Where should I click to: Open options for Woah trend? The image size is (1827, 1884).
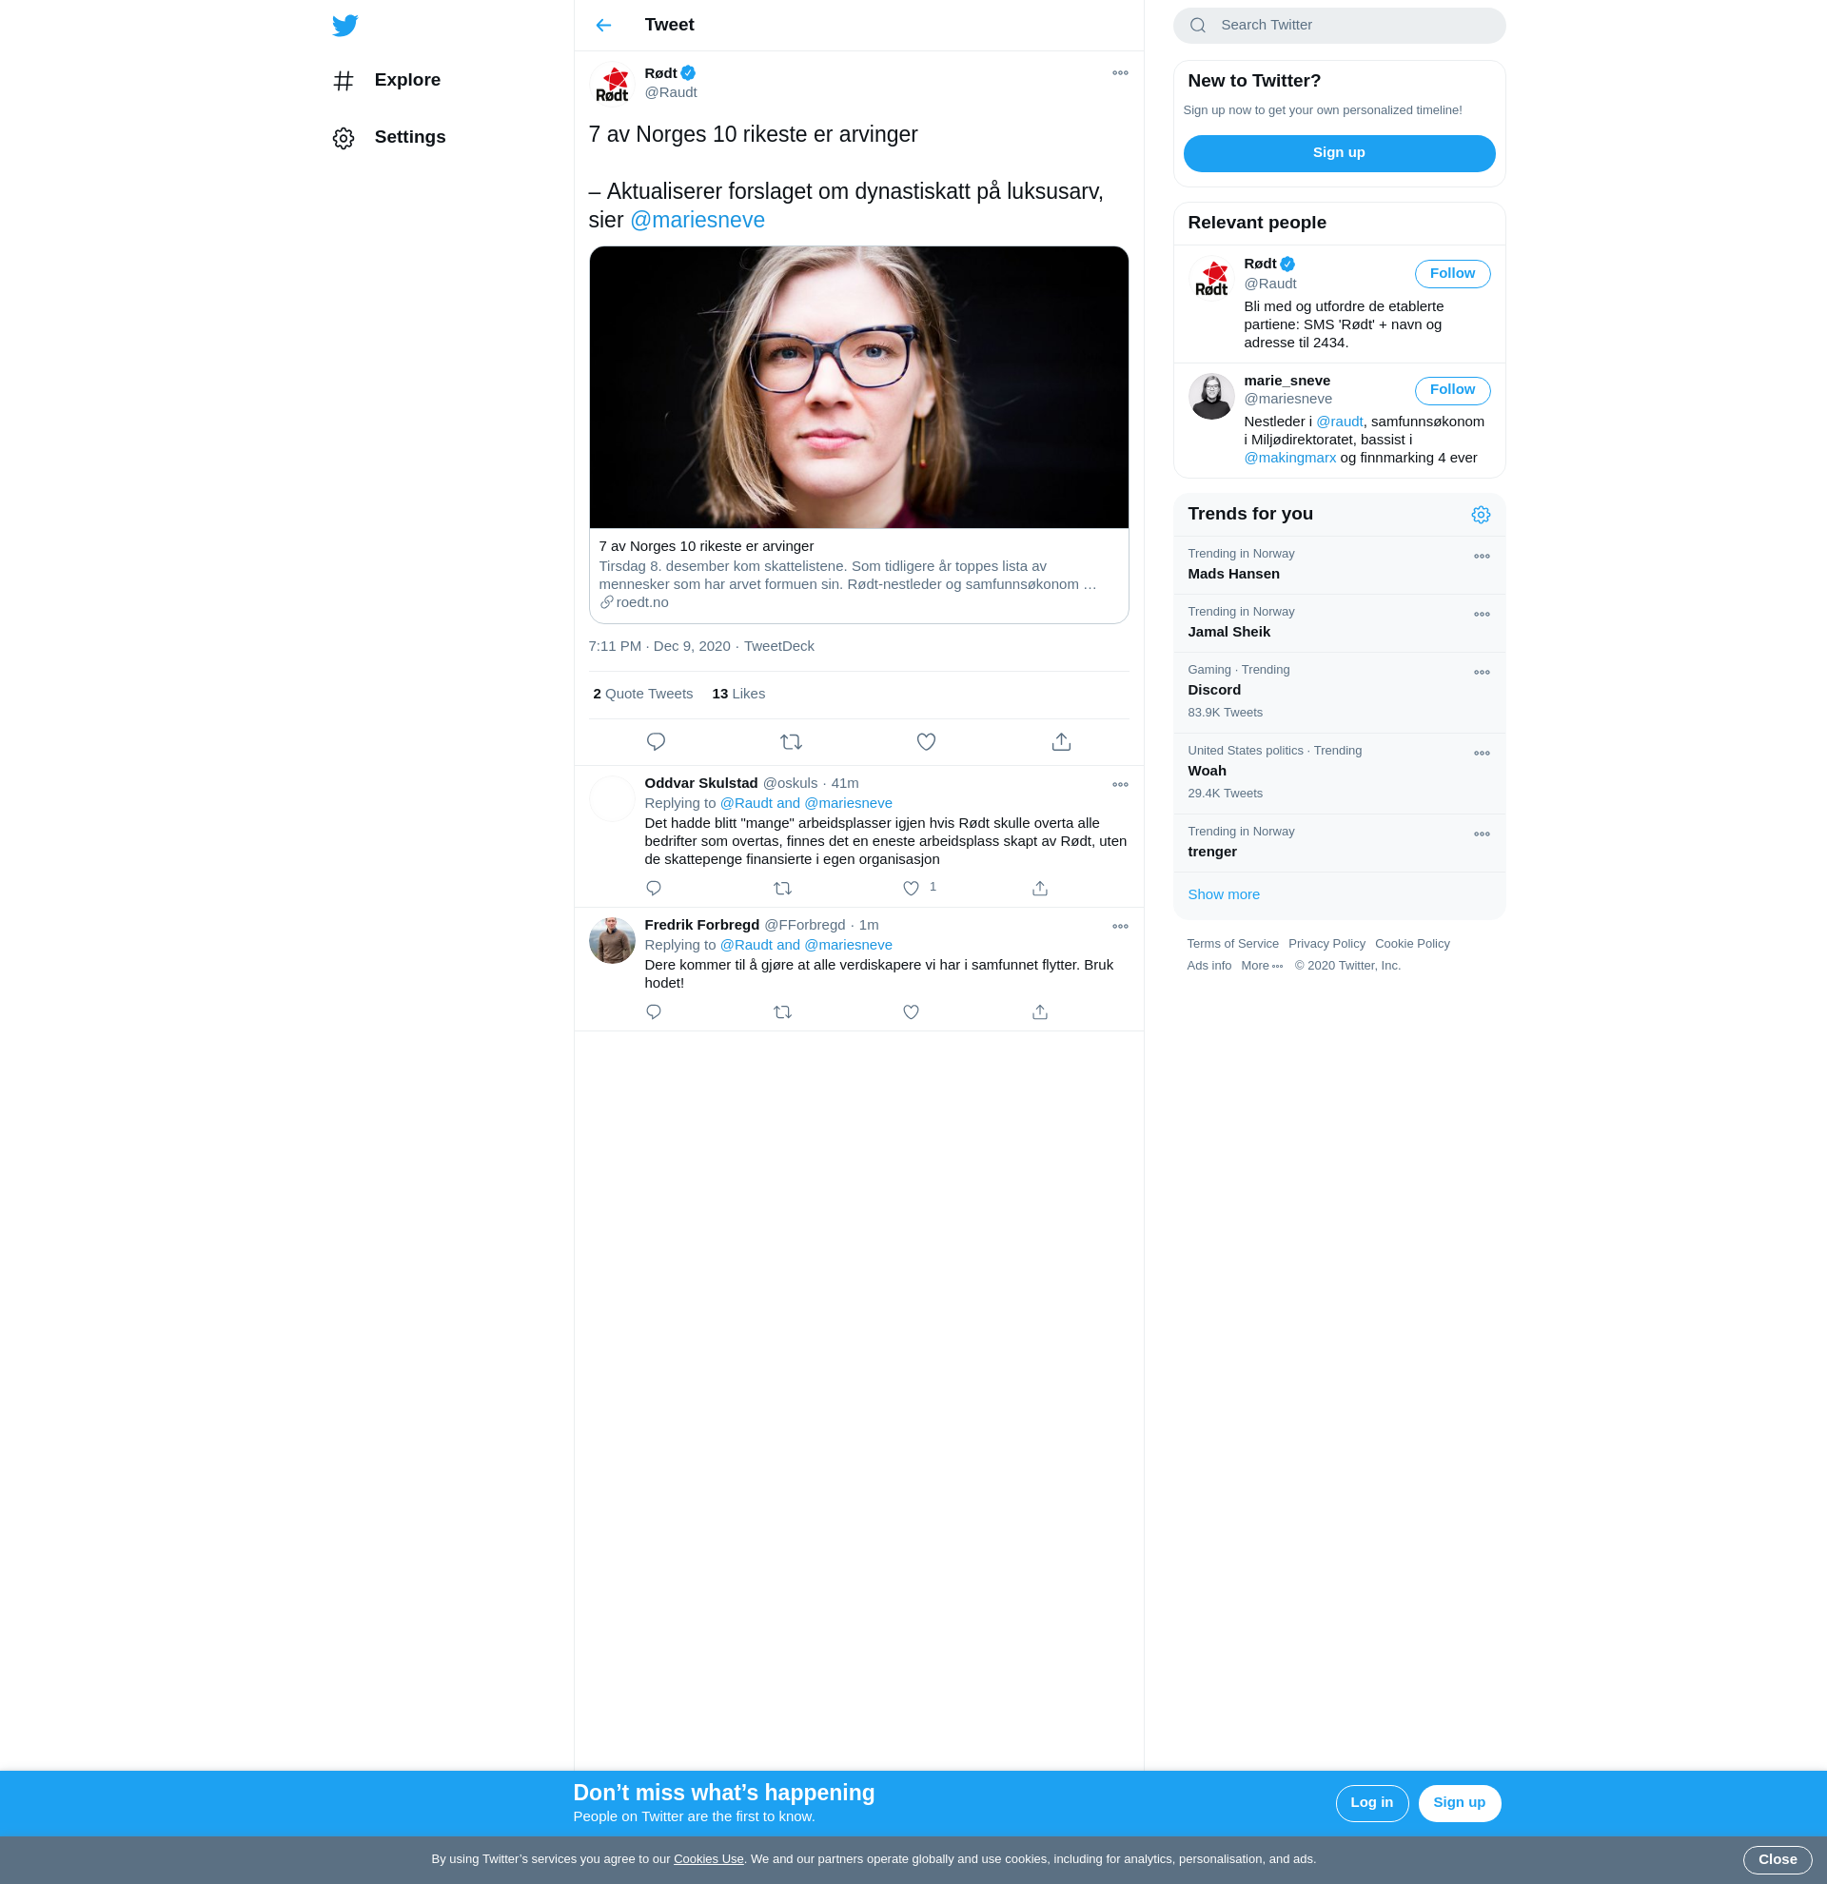(1481, 754)
